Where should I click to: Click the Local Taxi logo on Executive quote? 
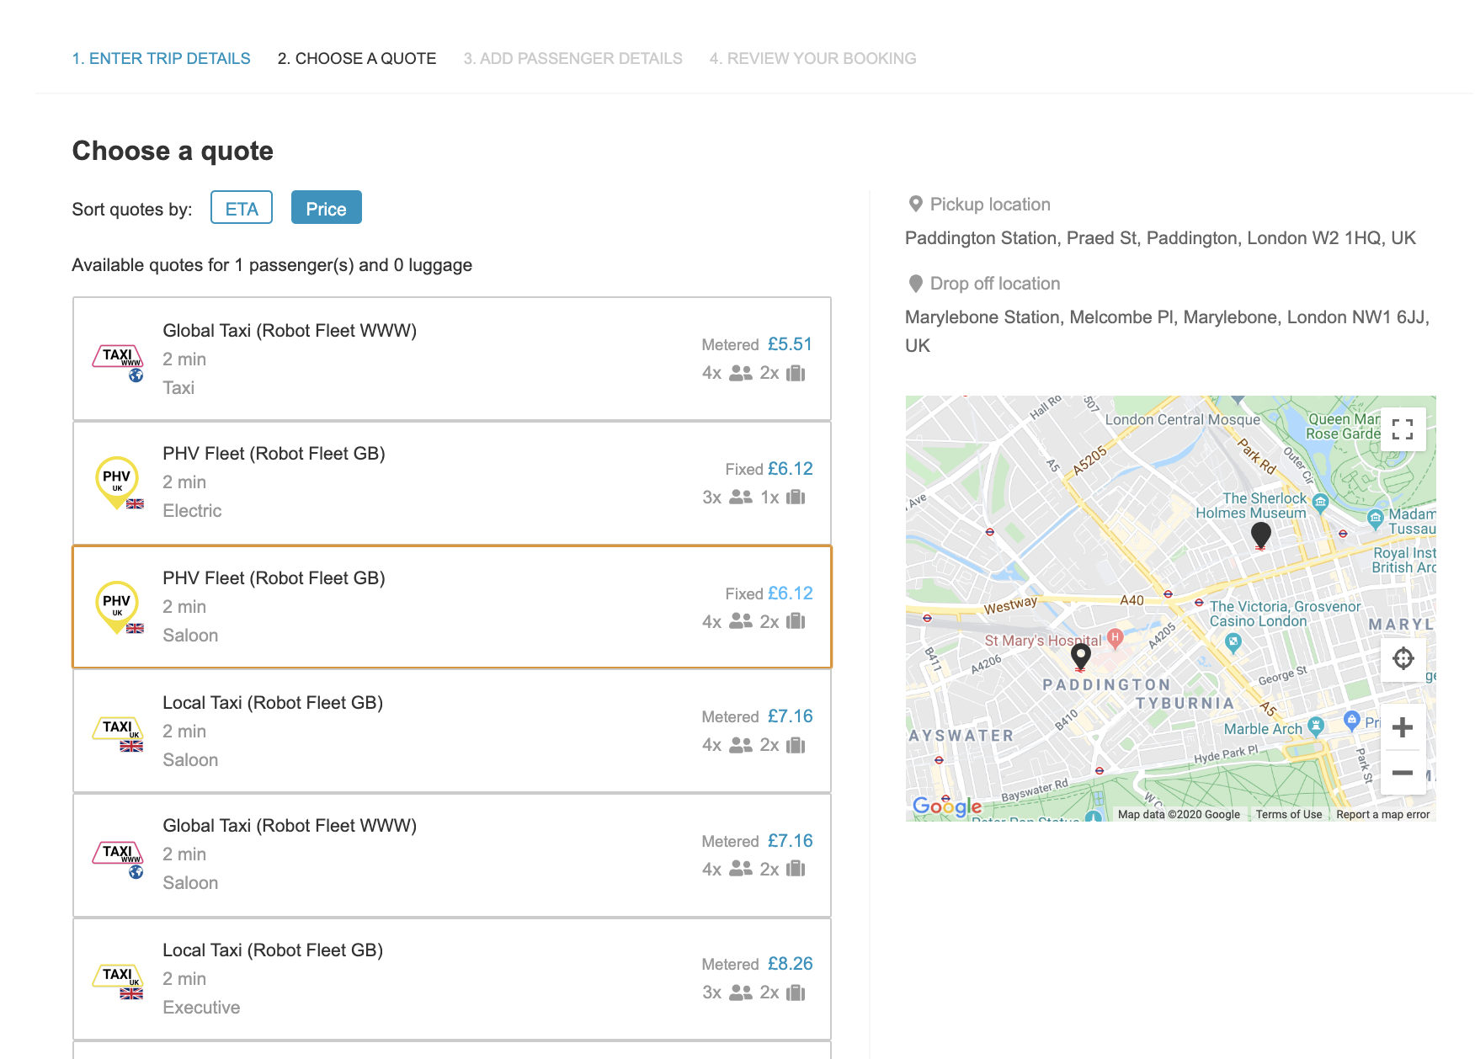coord(118,982)
